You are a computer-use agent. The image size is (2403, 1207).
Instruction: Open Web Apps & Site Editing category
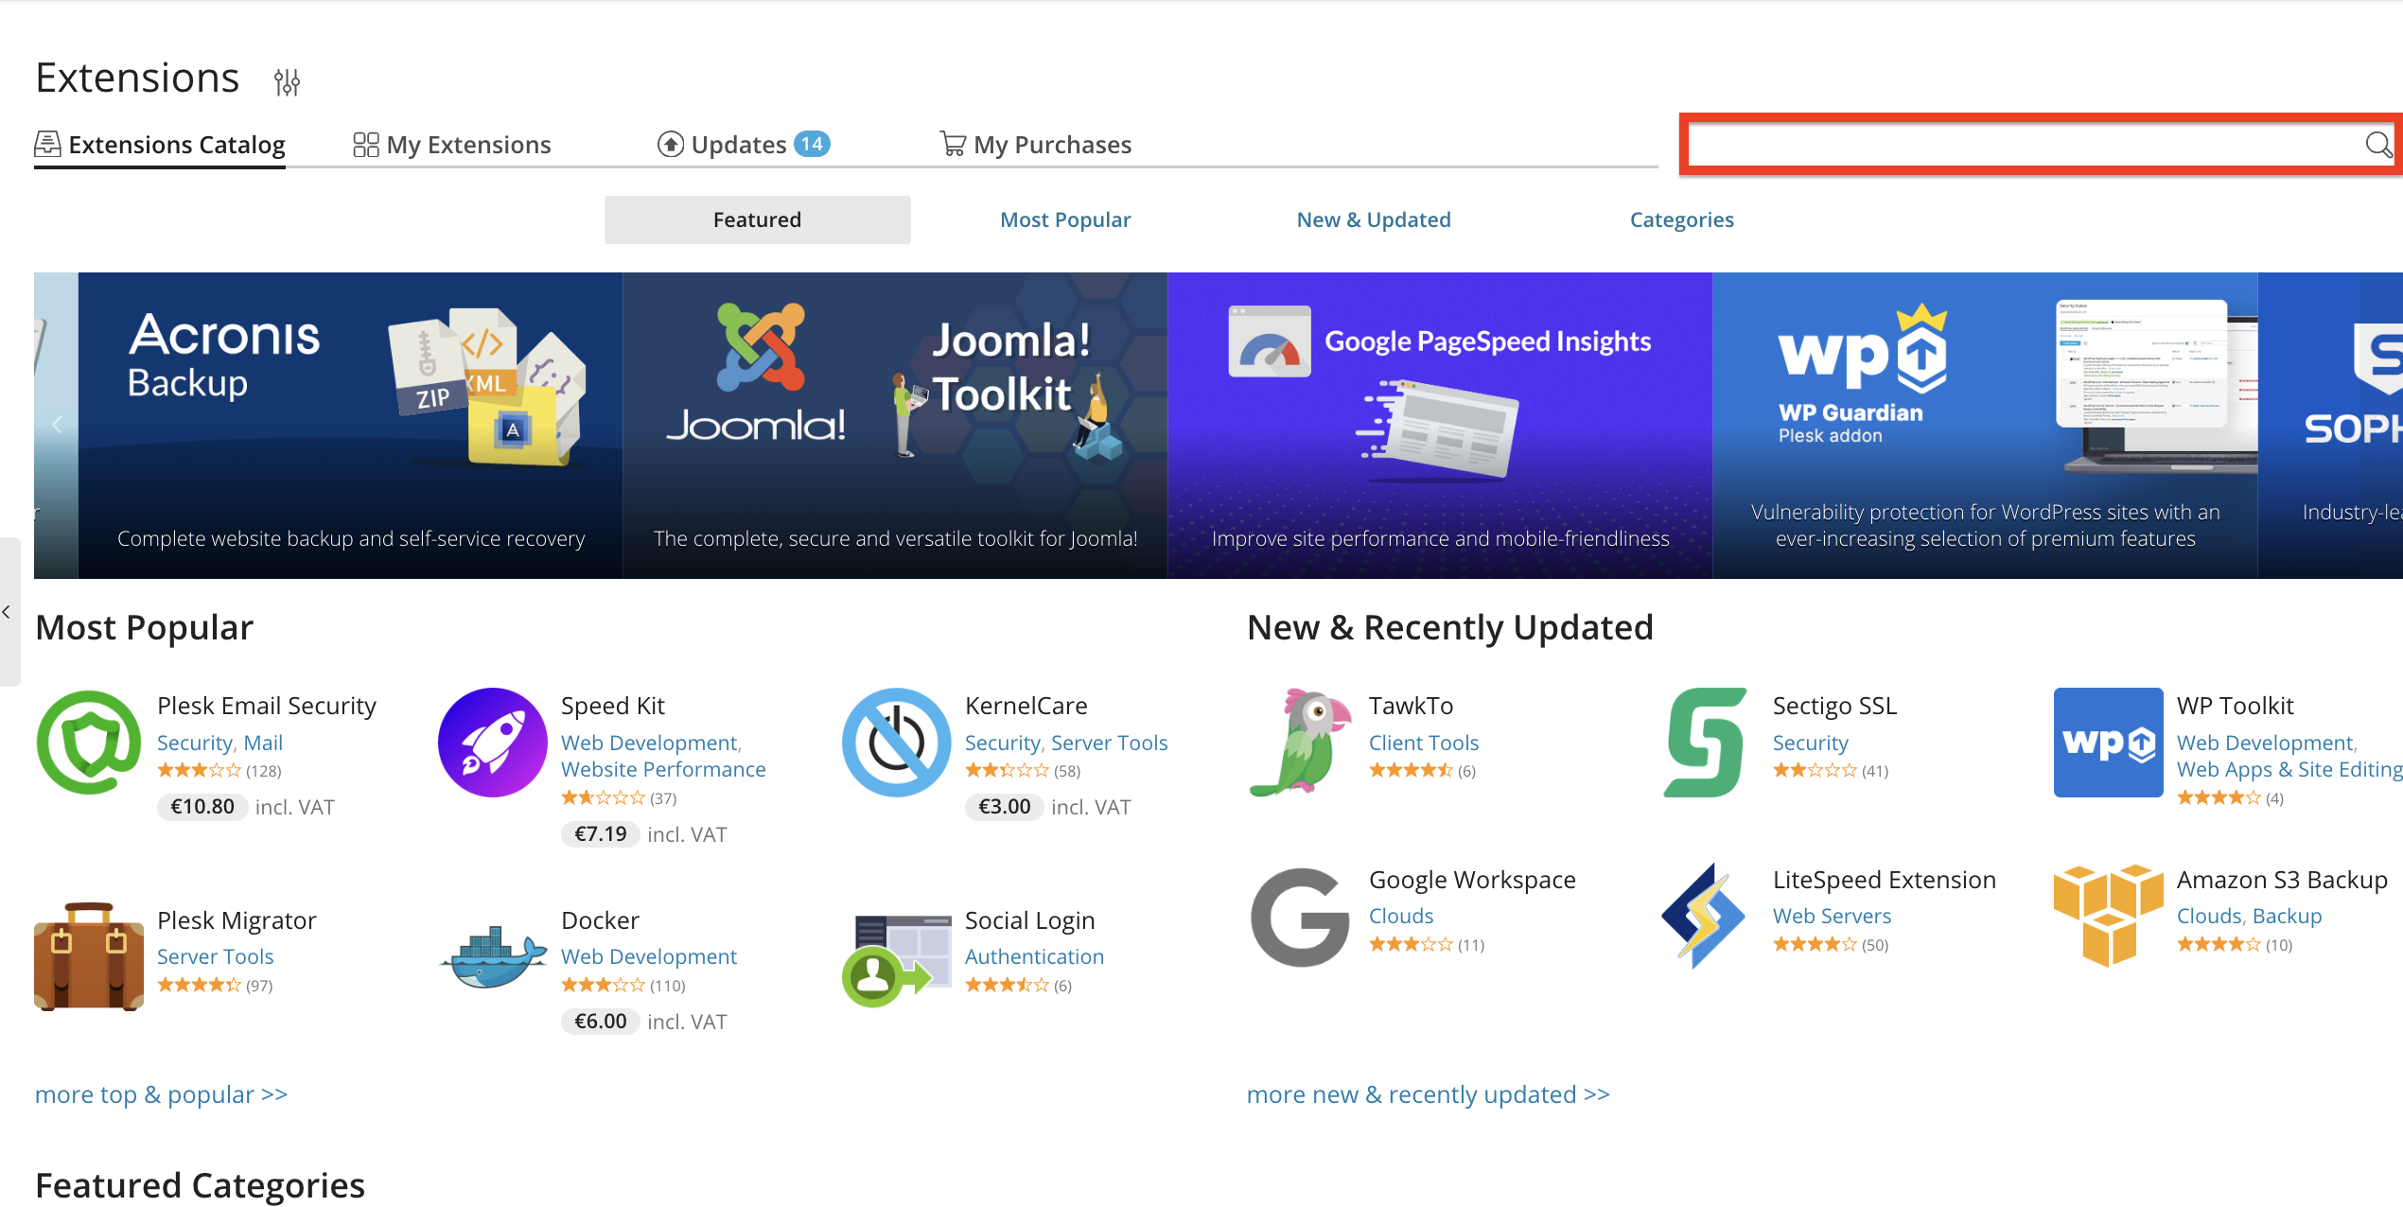2289,769
